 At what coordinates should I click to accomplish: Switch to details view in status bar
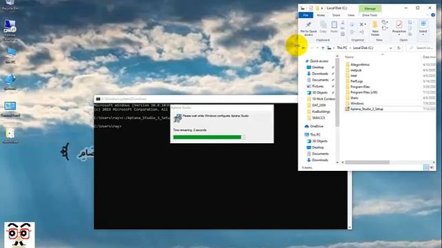426,167
